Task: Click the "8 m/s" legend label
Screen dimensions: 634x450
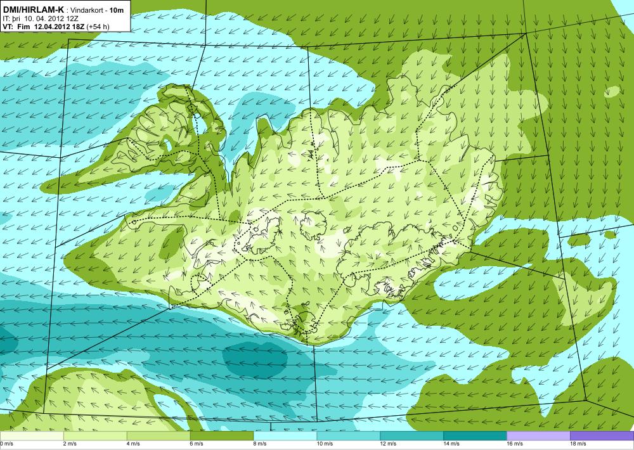Action: tap(260, 444)
